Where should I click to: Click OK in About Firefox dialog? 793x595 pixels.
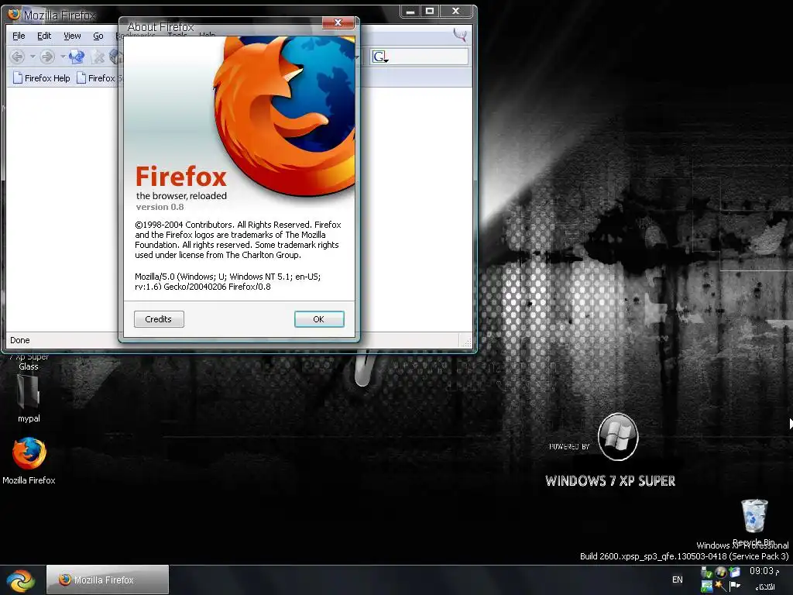[x=319, y=319]
